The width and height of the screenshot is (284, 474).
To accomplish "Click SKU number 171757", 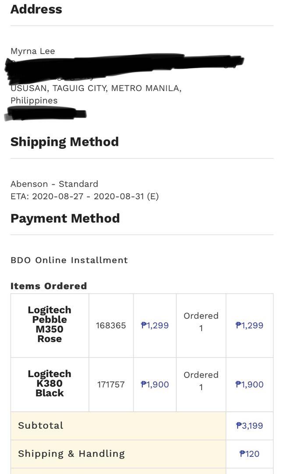I will pos(111,384).
